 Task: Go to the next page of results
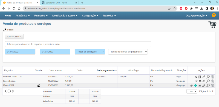coord(10,91)
